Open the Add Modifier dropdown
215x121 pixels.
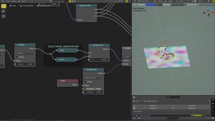(171, 111)
